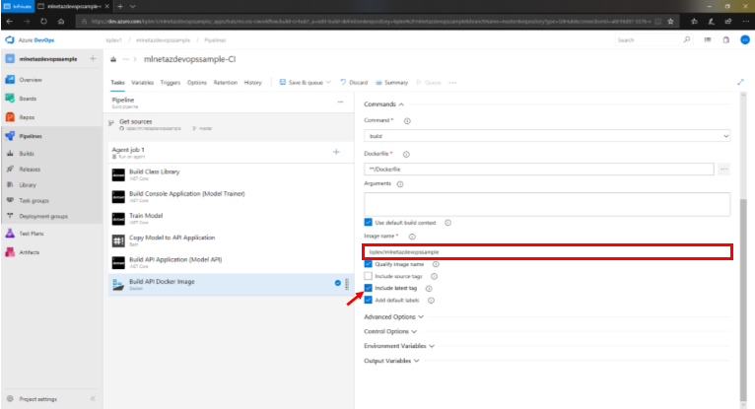Image resolution: width=755 pixels, height=409 pixels.
Task: Expand the Environment Variables section
Action: pos(400,346)
